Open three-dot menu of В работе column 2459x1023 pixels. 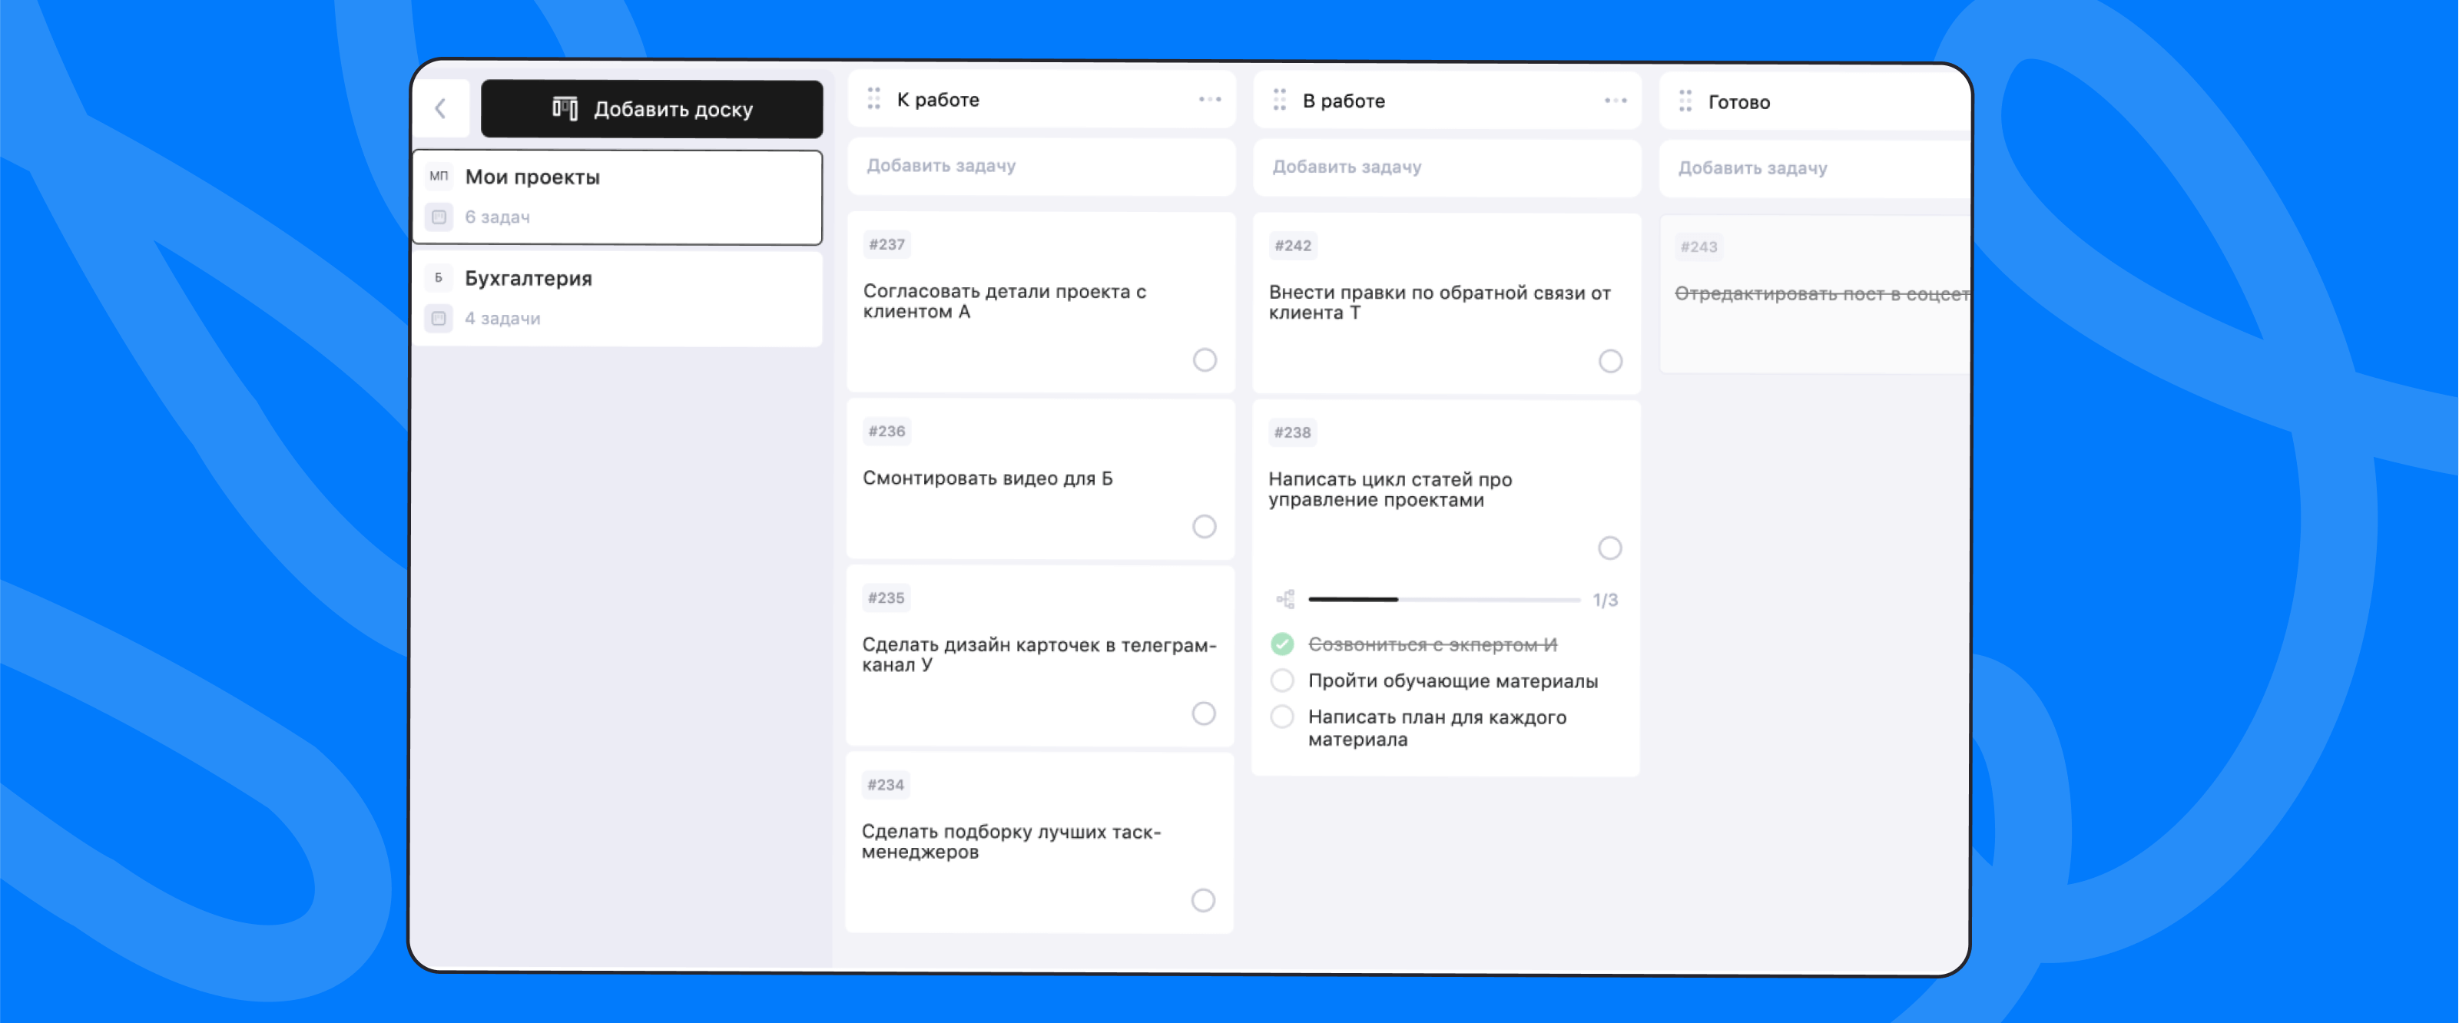tap(1616, 100)
